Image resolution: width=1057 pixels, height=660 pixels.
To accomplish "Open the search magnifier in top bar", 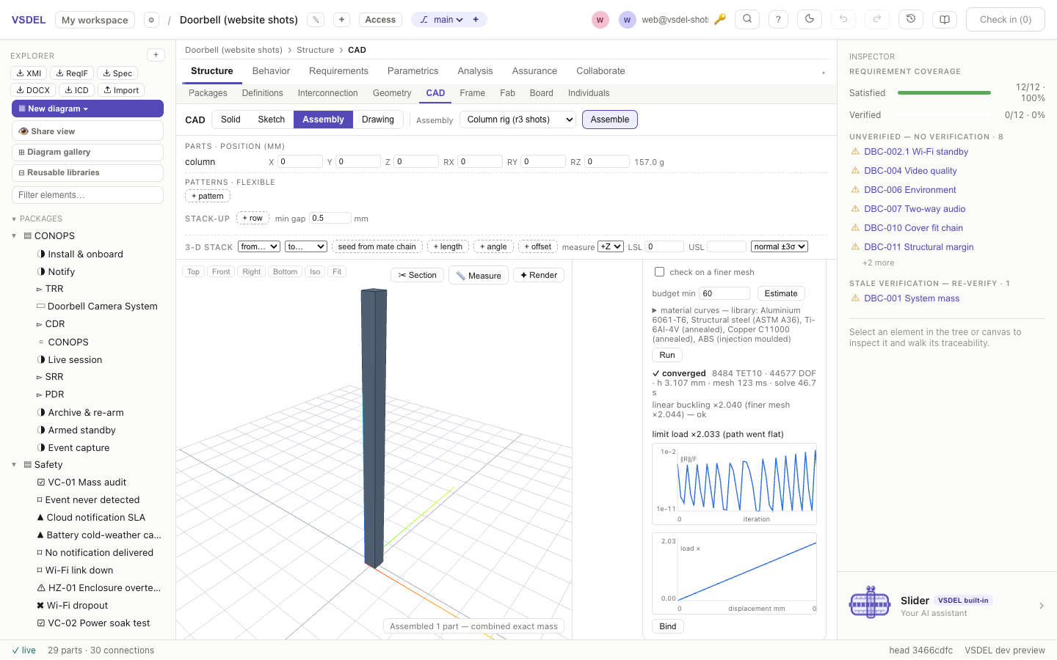I will [x=747, y=20].
